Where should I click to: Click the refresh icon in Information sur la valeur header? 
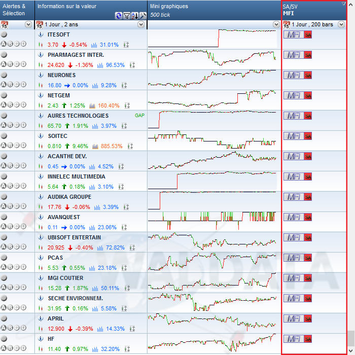(119, 15)
